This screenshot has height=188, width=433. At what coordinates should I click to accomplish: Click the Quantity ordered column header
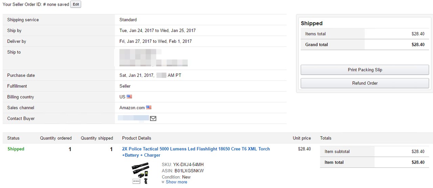tap(56, 138)
